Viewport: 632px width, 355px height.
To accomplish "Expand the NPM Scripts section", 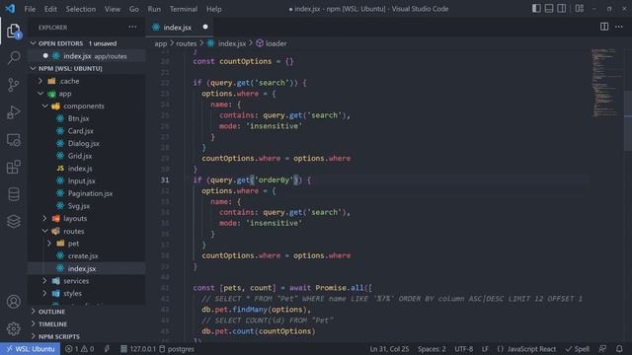I will 87,336.
